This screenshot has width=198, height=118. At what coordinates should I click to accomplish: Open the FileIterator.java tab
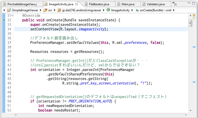tap(99, 4)
